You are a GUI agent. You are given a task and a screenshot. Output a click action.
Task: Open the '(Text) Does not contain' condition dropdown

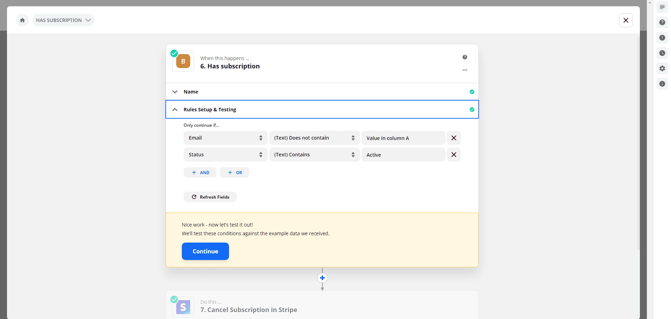click(x=314, y=138)
